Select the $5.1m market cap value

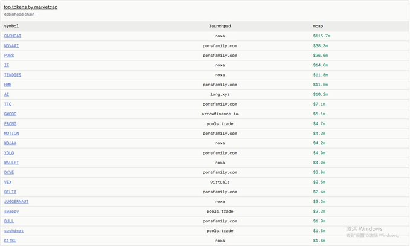pyautogui.click(x=319, y=114)
